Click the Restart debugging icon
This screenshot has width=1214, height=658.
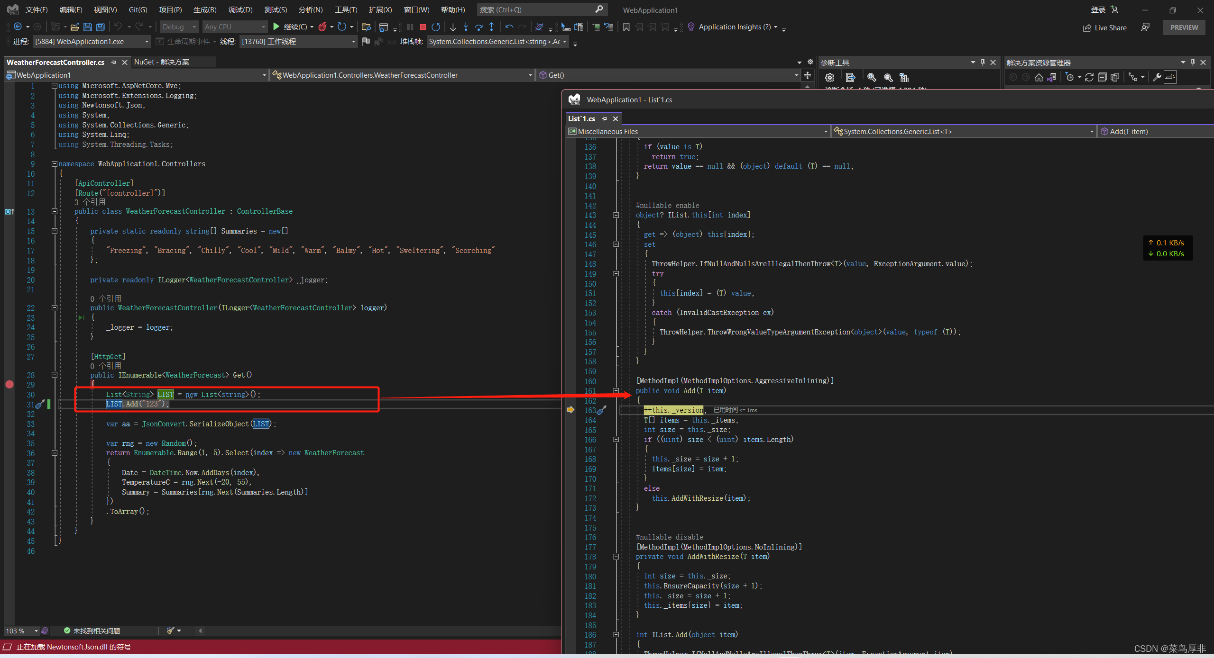point(436,27)
